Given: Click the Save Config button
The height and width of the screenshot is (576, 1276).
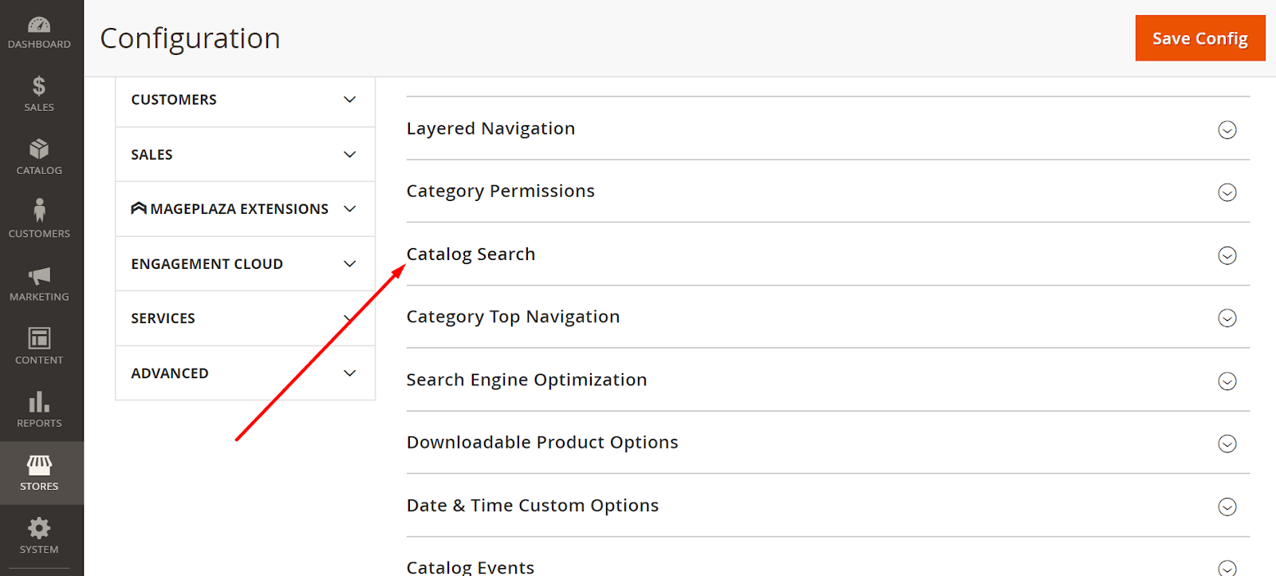Looking at the screenshot, I should 1199,37.
